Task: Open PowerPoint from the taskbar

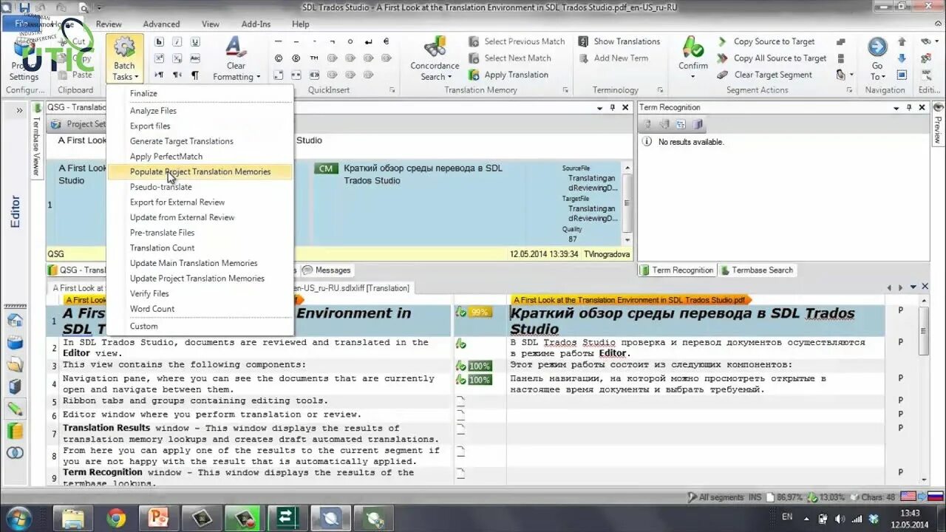Action: coord(159,517)
